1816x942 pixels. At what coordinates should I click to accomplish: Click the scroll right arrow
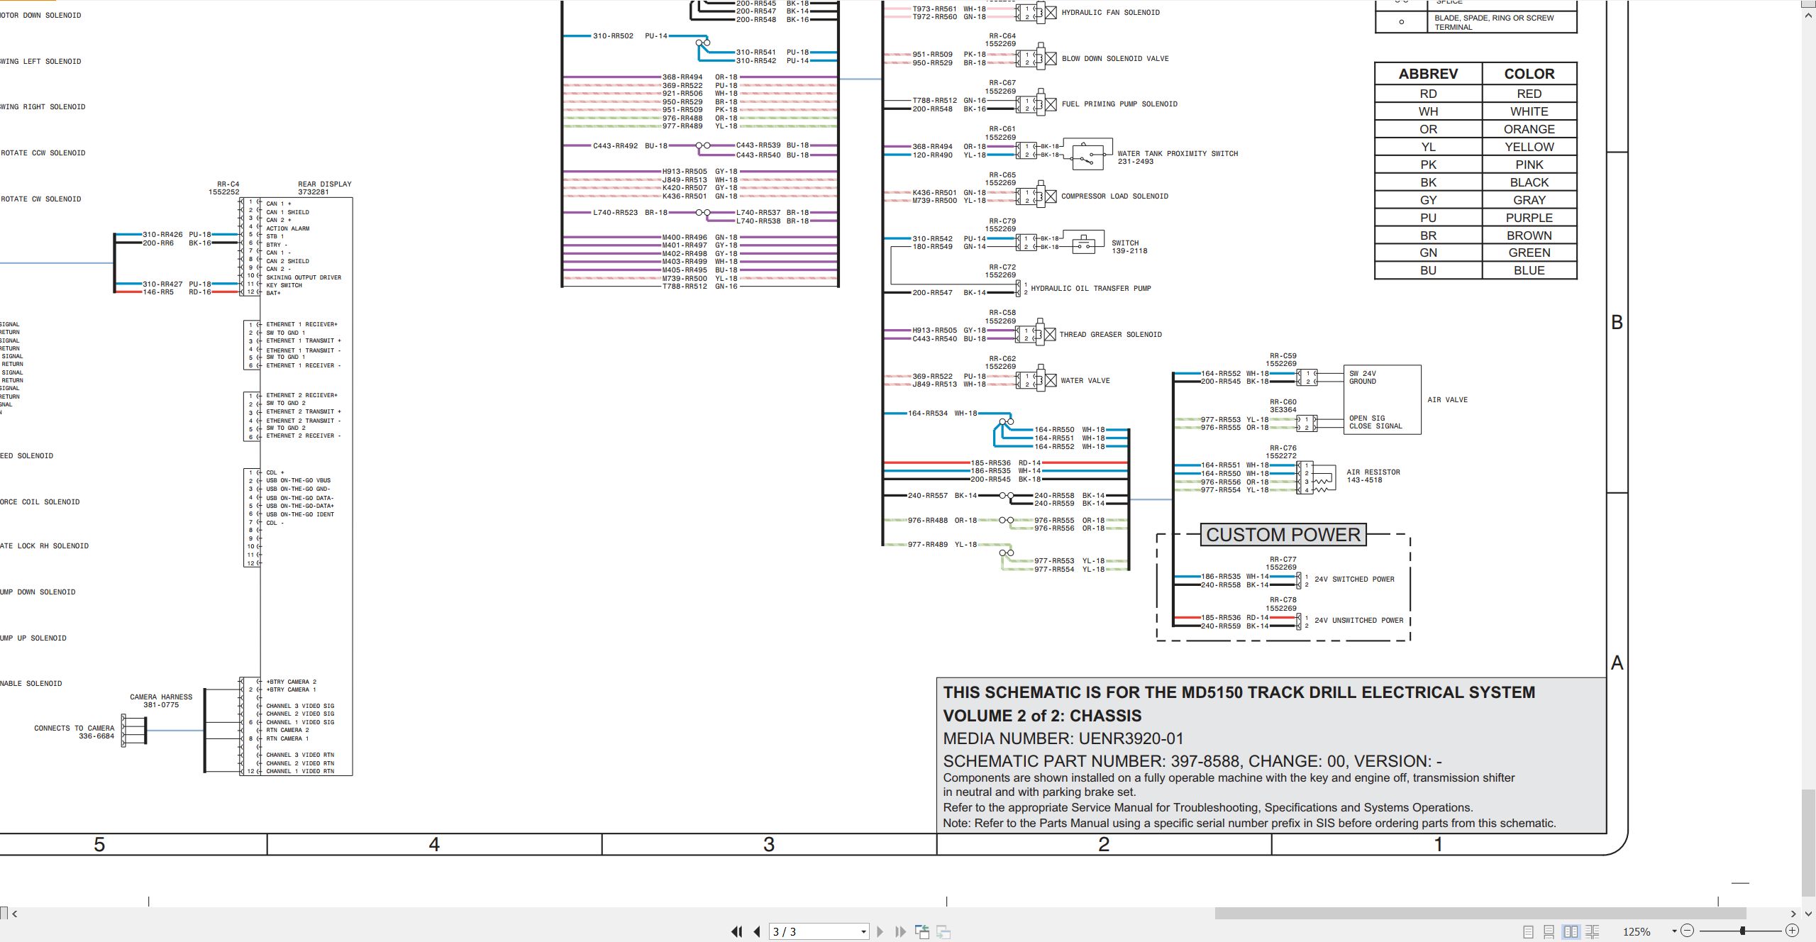coord(1793,914)
